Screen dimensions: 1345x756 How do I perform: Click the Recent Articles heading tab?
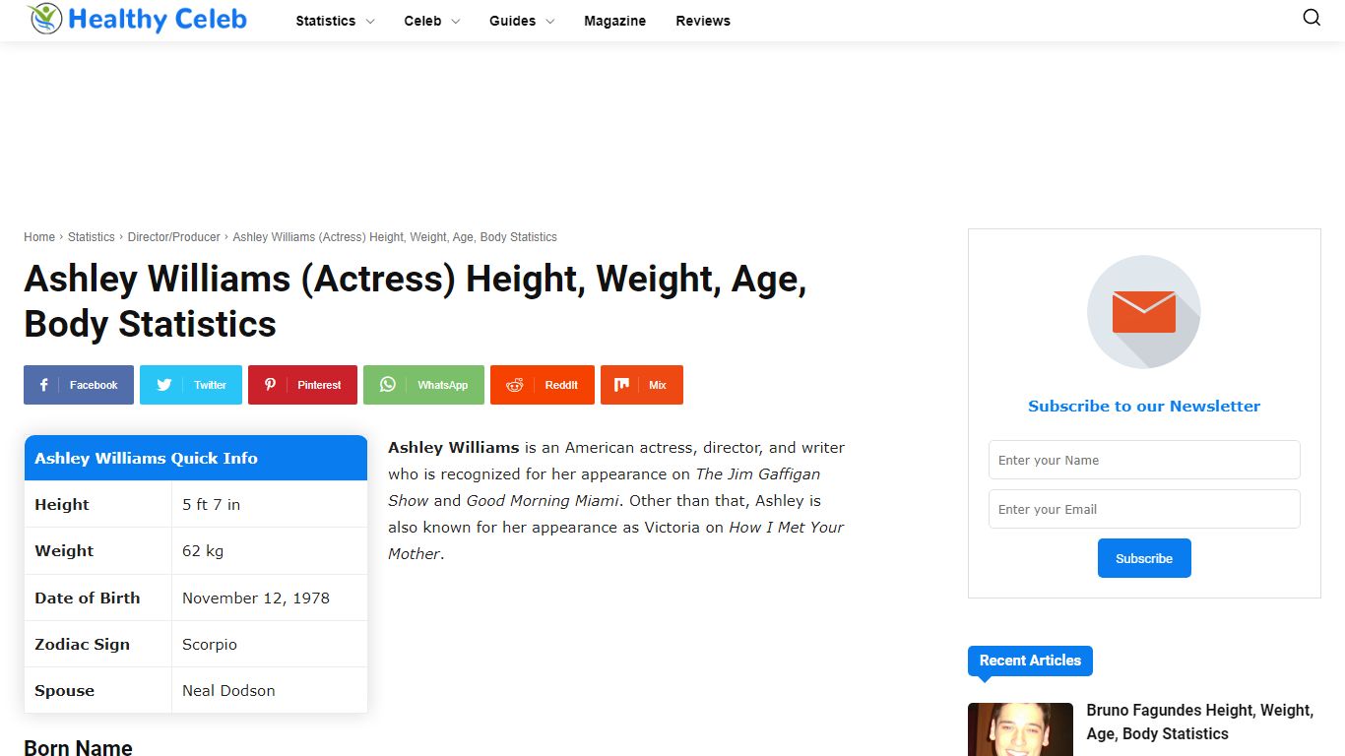pos(1030,661)
